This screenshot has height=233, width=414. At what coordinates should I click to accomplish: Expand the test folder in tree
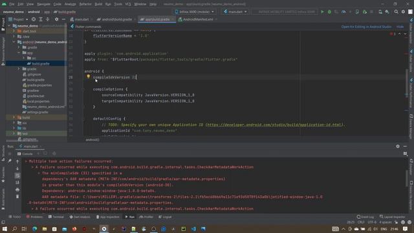tap(14, 133)
